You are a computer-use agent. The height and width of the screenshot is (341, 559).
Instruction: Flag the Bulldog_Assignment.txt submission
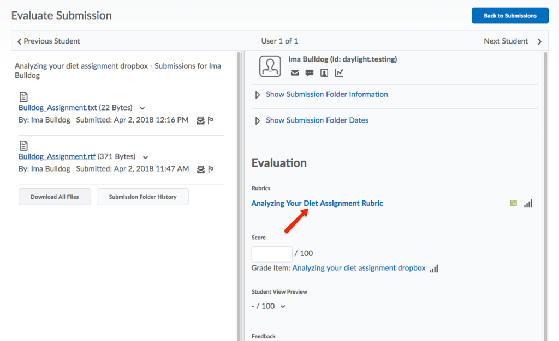[211, 120]
